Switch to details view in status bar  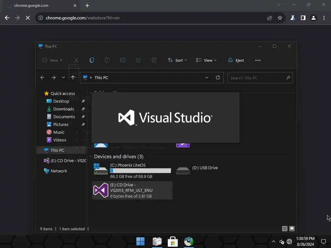tap(284, 229)
